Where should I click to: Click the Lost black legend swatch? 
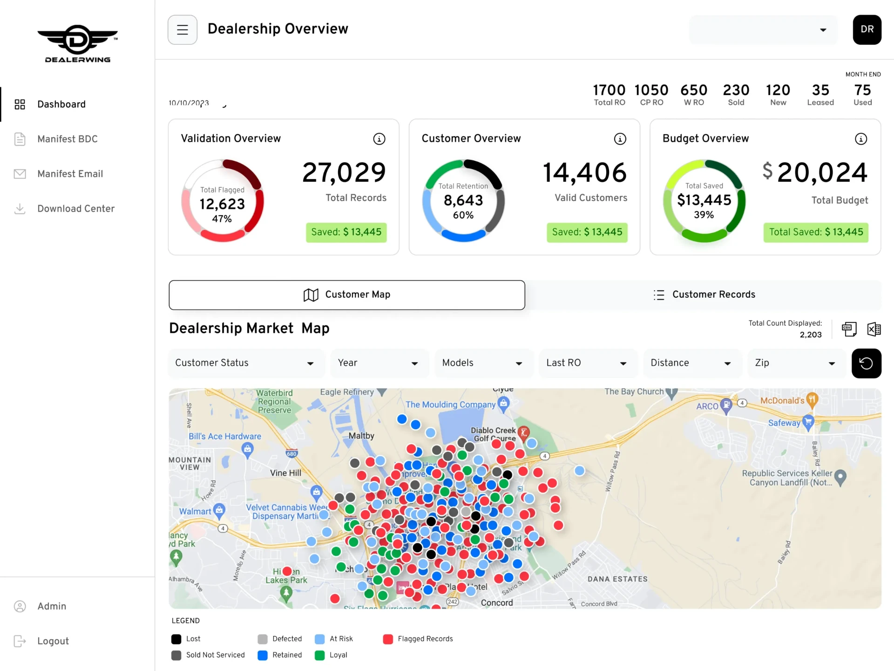[x=176, y=639]
